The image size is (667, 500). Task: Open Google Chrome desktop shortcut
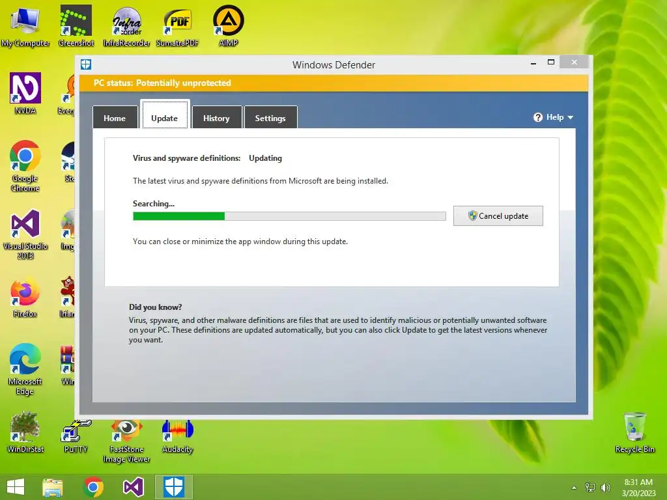click(x=25, y=166)
